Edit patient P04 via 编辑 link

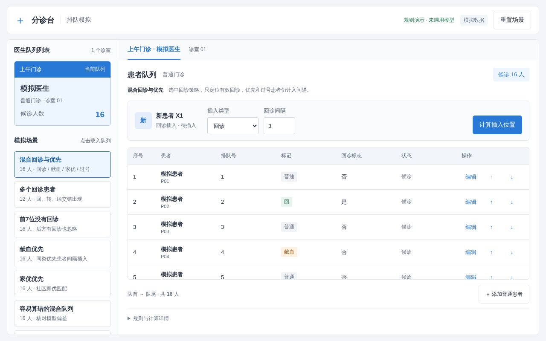(471, 252)
